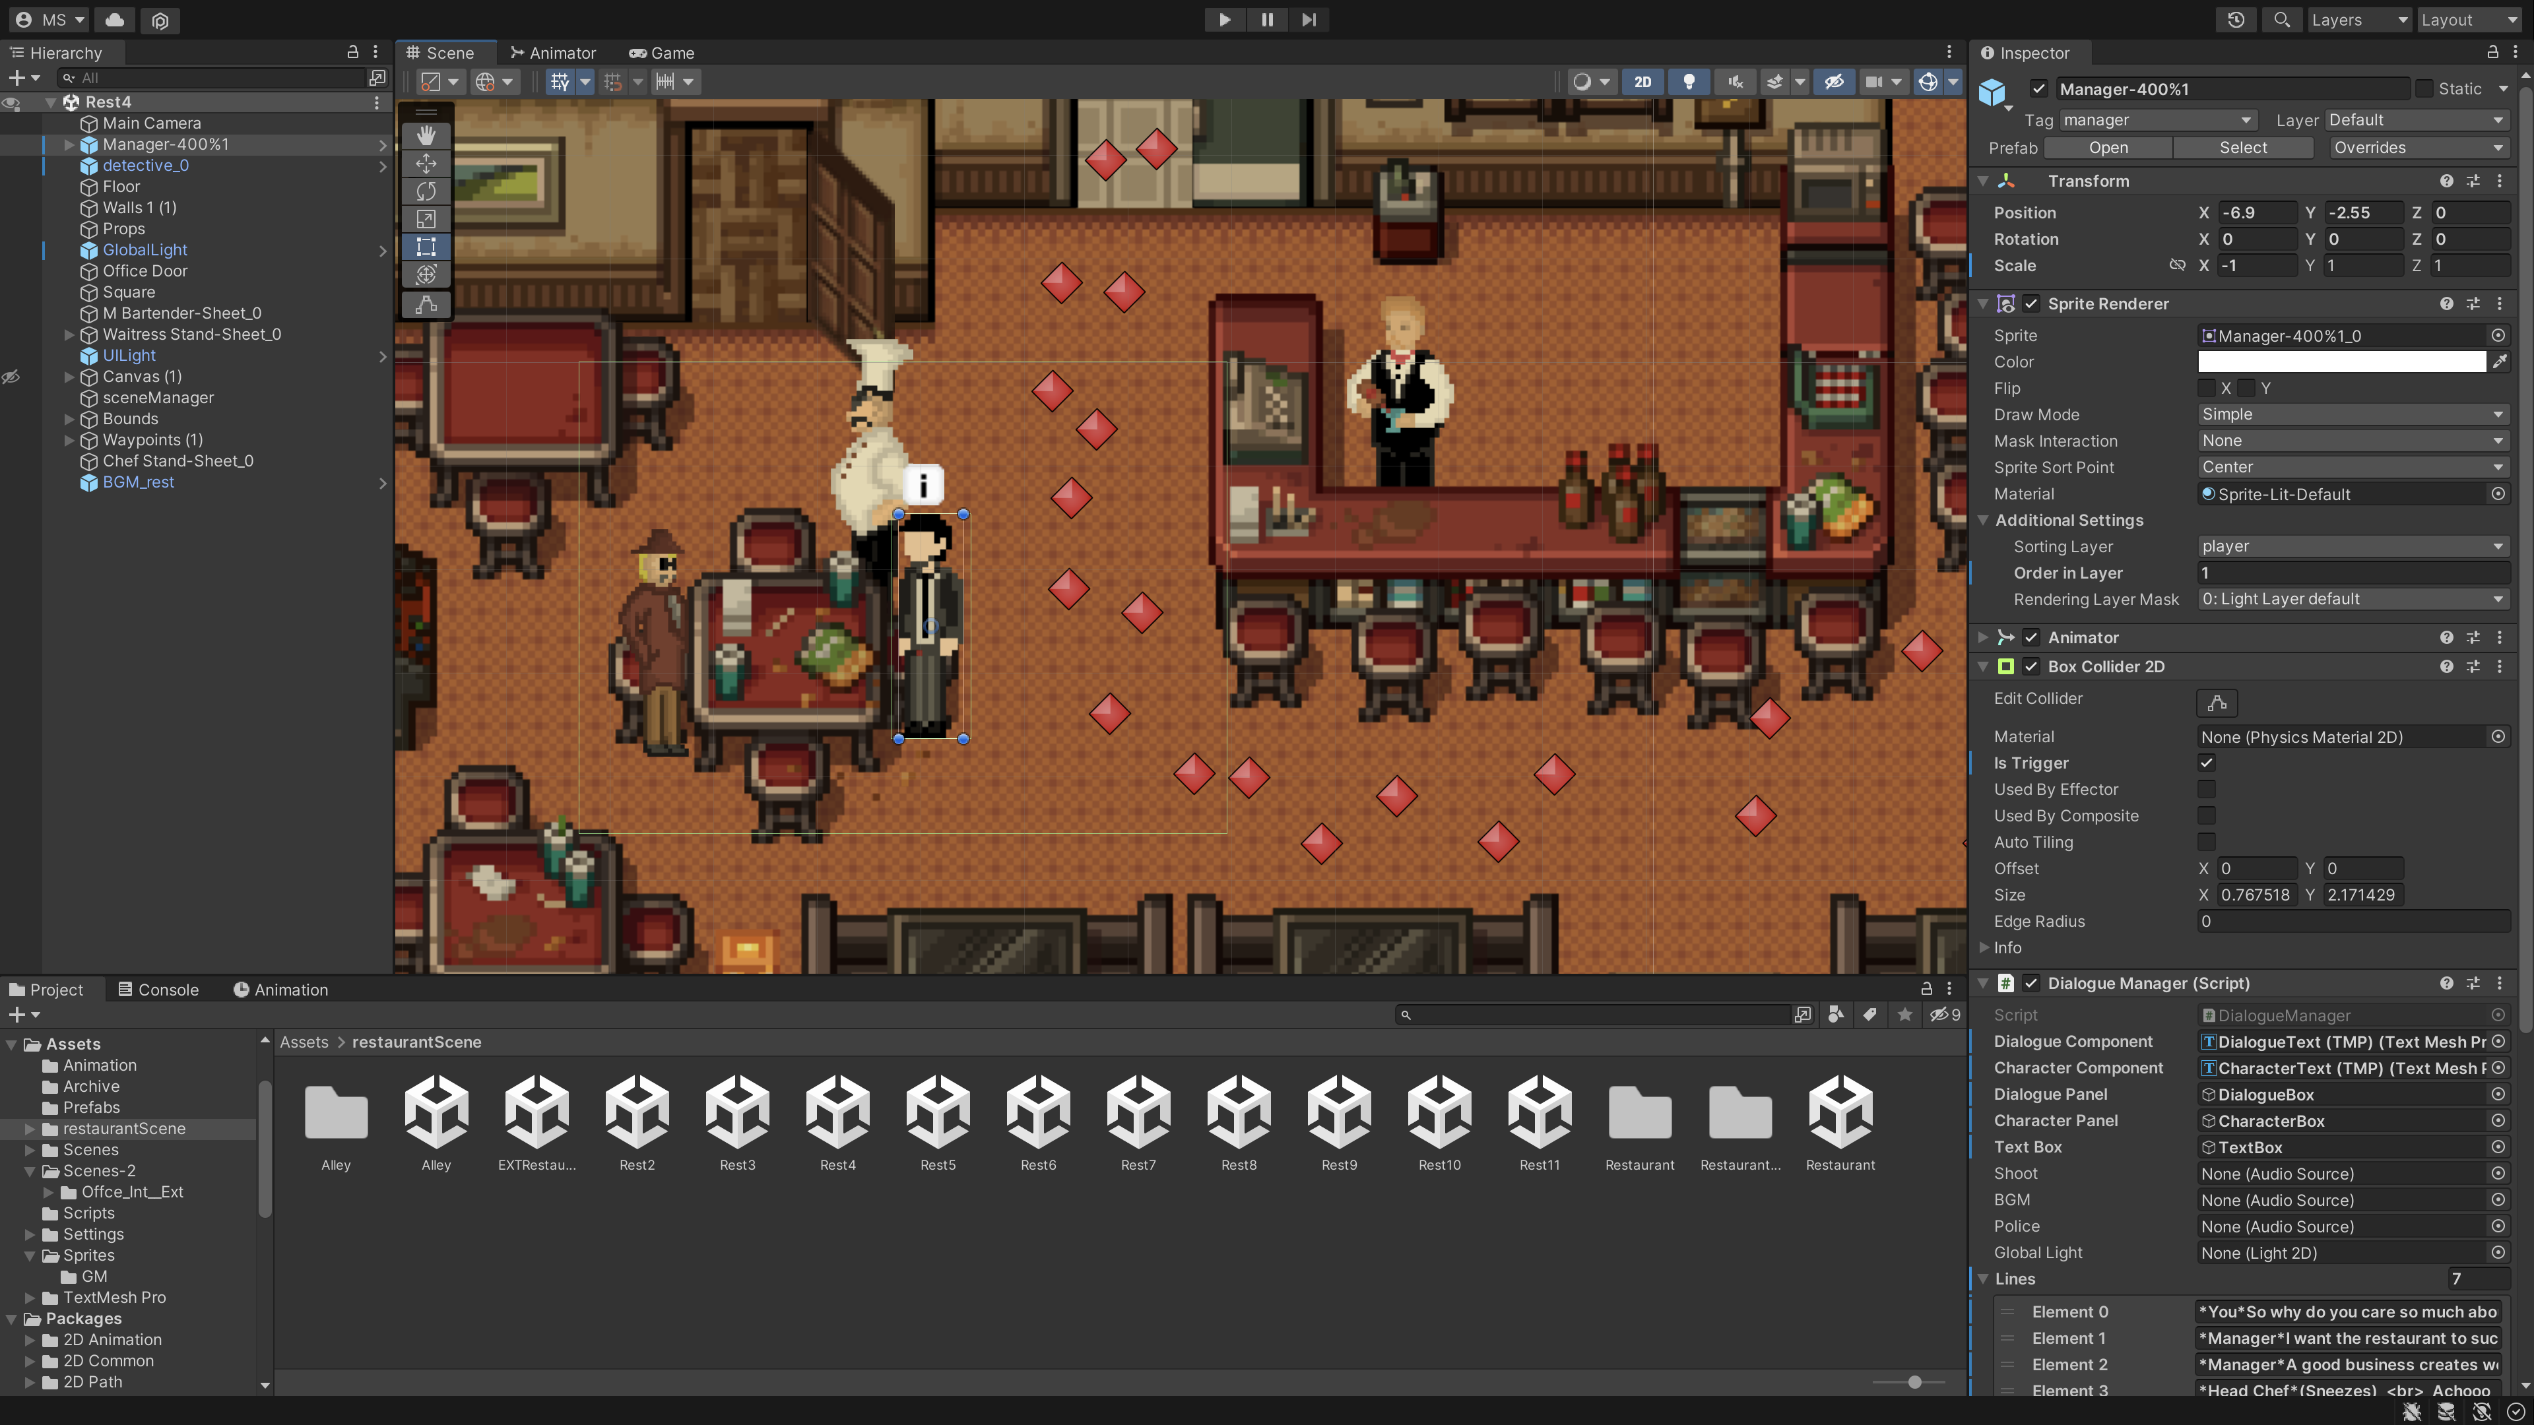Viewport: 2534px width, 1425px height.
Task: Enable Used By Effector checkbox
Action: click(2207, 790)
